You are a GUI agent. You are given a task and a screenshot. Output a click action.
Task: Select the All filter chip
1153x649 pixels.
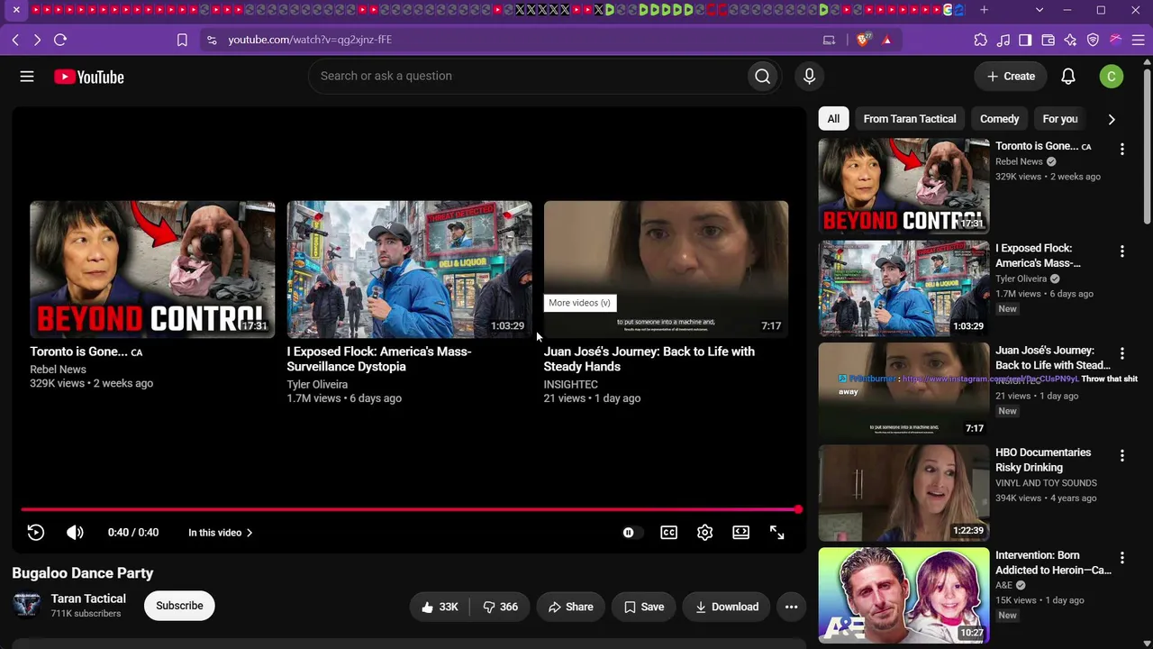tap(833, 119)
